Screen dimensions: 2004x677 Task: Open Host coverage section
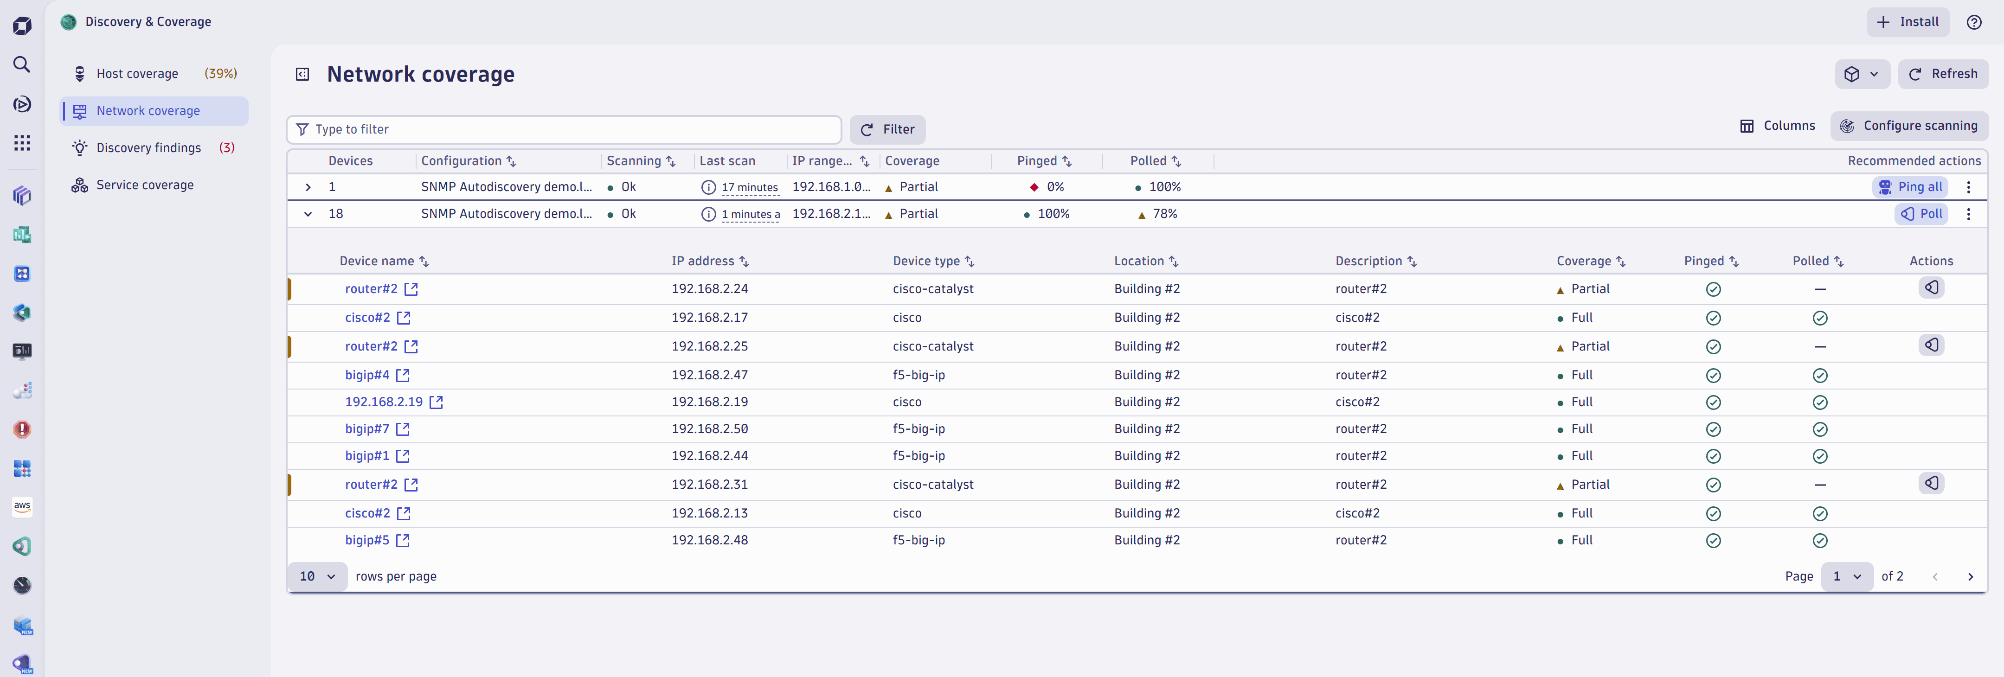[x=155, y=74]
